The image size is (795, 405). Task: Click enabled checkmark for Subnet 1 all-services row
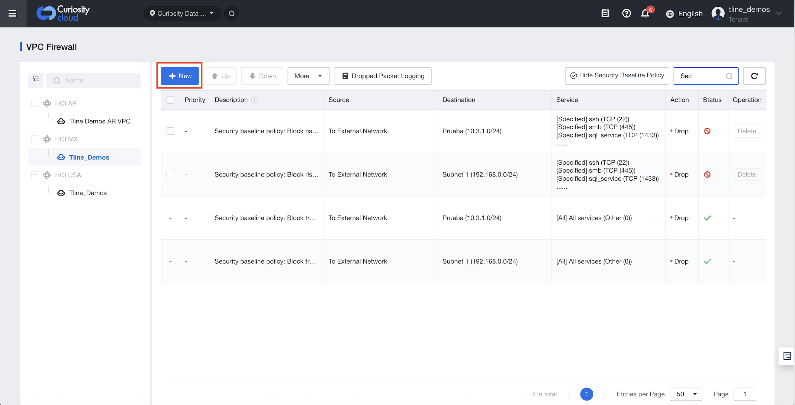[x=707, y=262]
